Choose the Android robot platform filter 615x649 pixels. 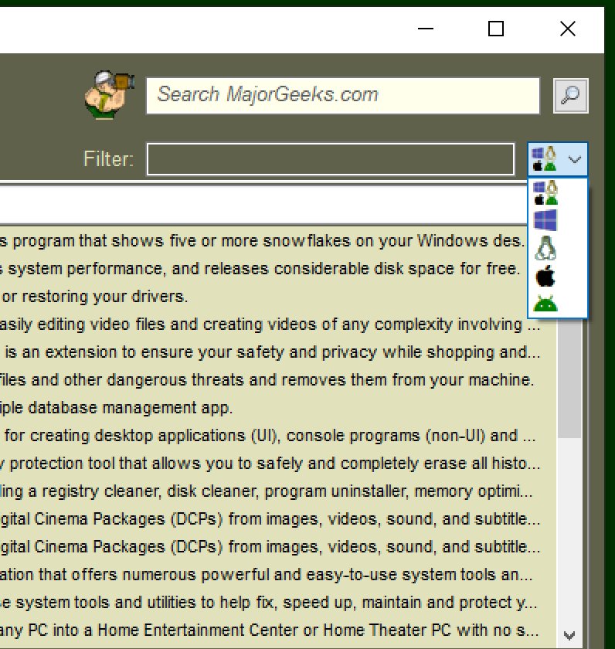[x=545, y=304]
